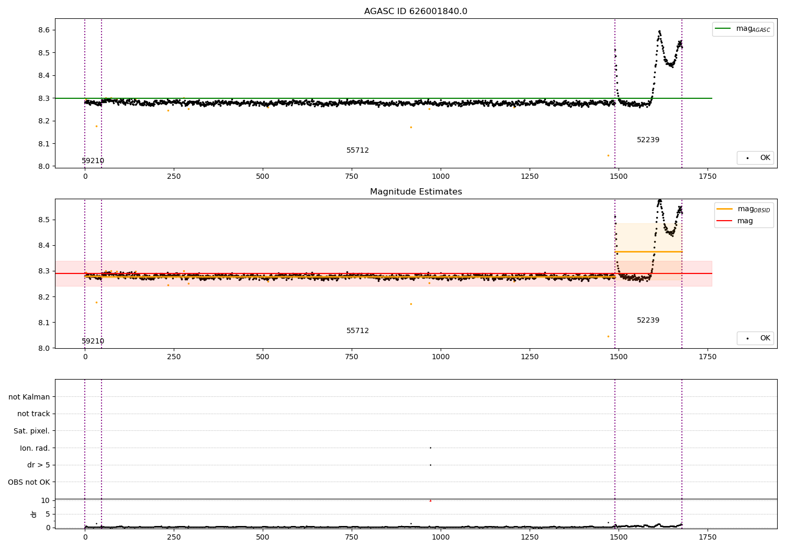
Task: Click the 'dr > 5' axis label
Action: pos(39,465)
